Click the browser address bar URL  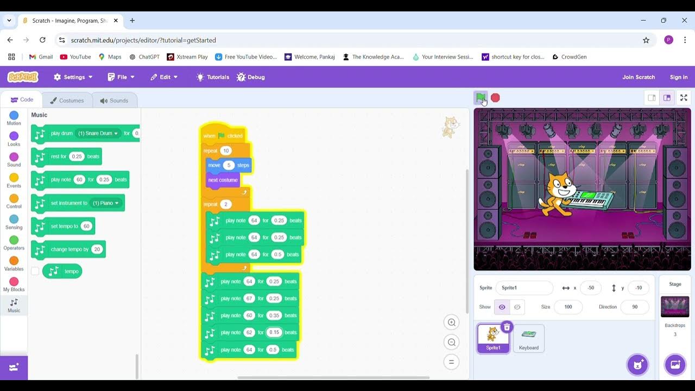pyautogui.click(x=143, y=40)
